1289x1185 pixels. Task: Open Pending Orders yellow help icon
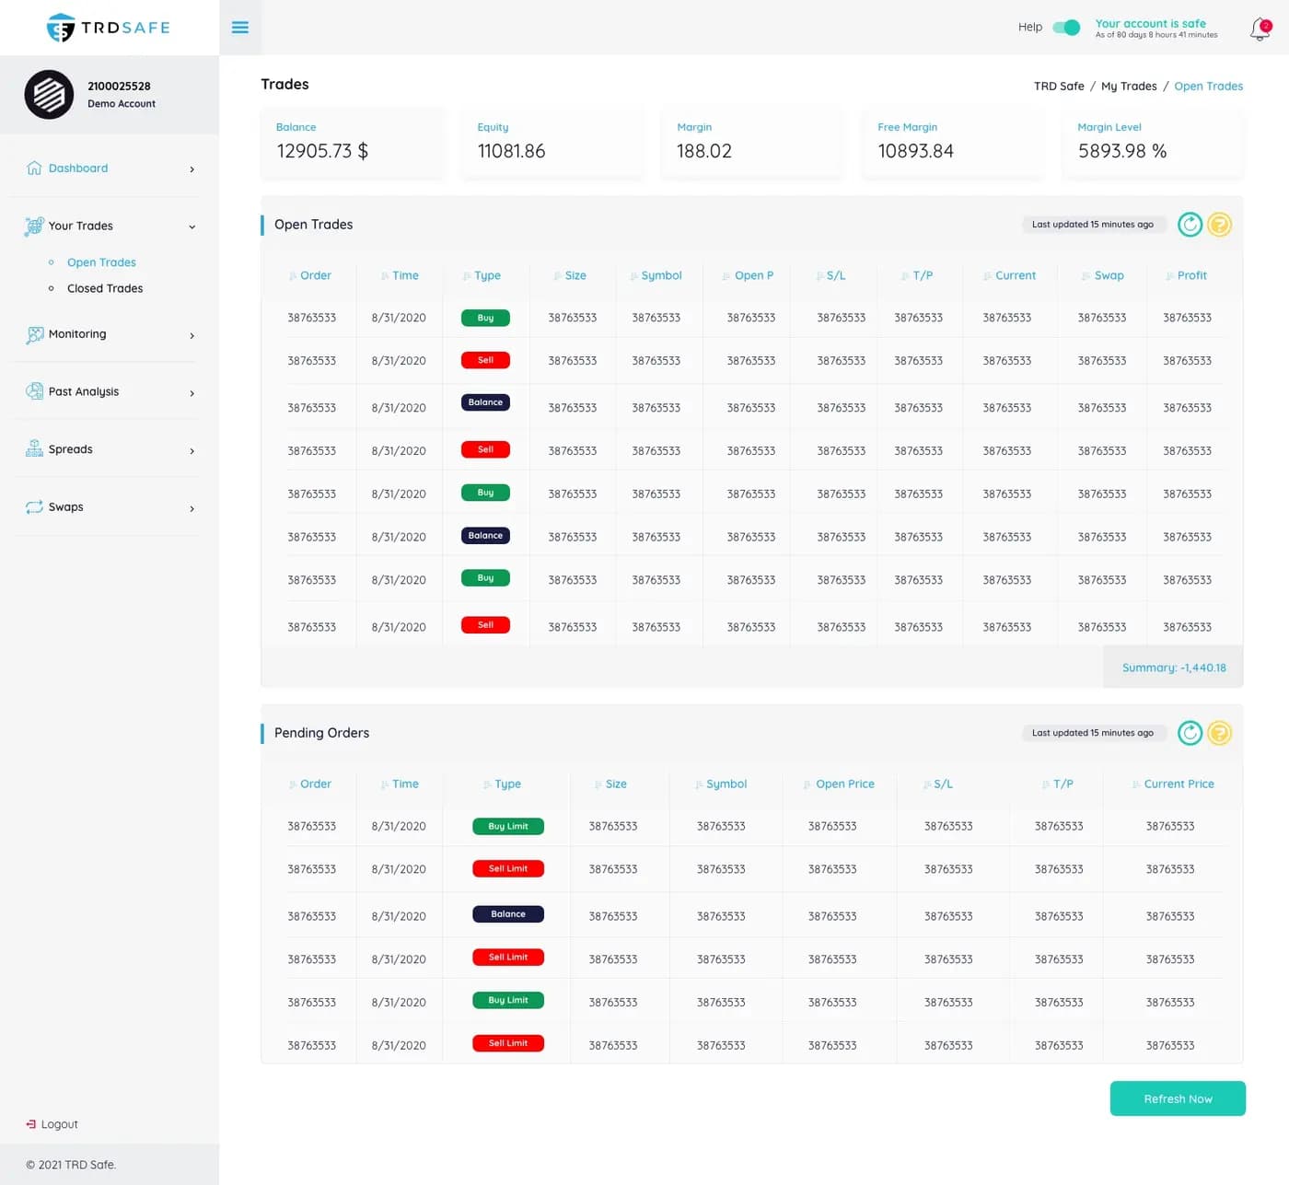click(x=1219, y=733)
